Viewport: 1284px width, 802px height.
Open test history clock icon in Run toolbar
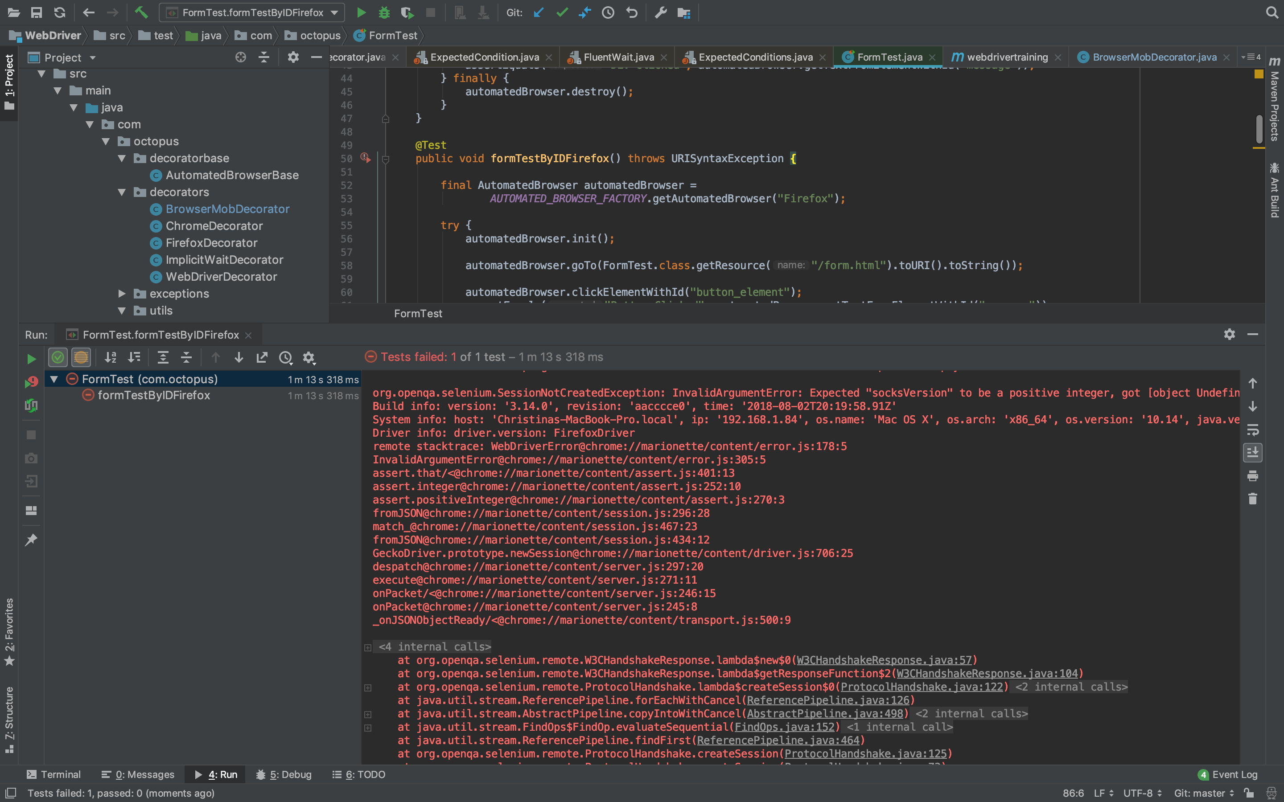coord(285,357)
